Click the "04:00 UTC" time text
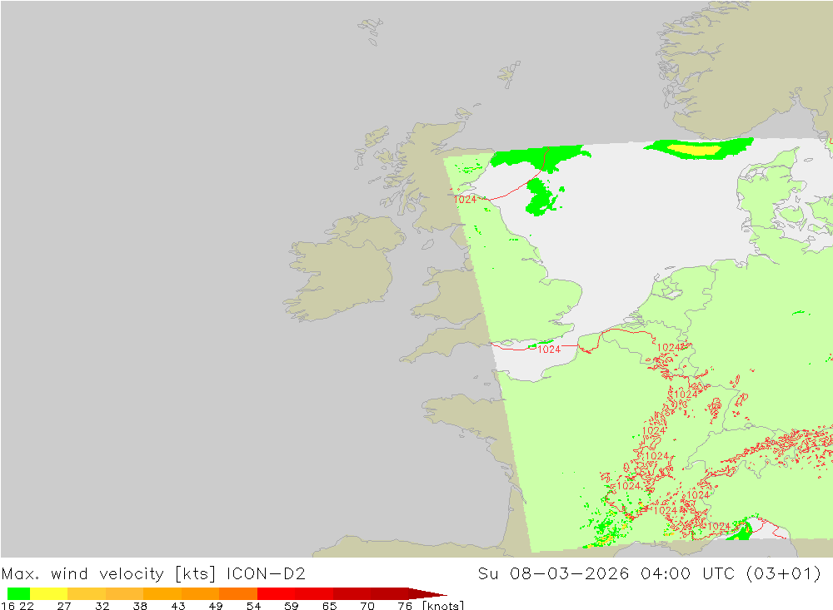Image resolution: width=833 pixels, height=610 pixels. (688, 574)
